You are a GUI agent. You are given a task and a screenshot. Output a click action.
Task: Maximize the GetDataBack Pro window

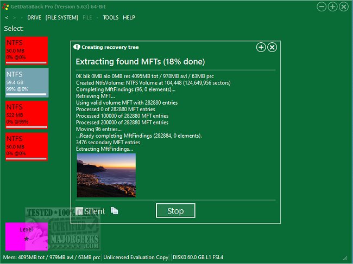pyautogui.click(x=332, y=7)
